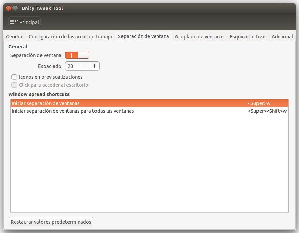
Task: Toggle the Separación de ventana switch
Action: coord(77,55)
